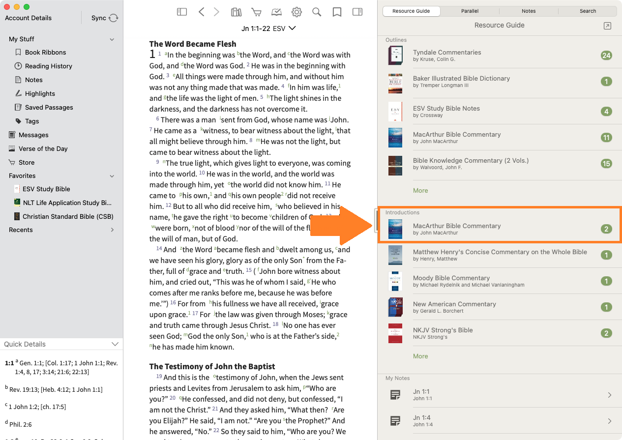
Task: Open the Jn 1:1 note entry icon
Action: [395, 395]
